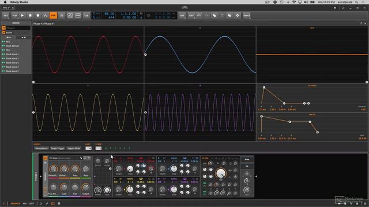369x207 pixels.
Task: Click the 4/4 time signature field
Action: coord(111,17)
